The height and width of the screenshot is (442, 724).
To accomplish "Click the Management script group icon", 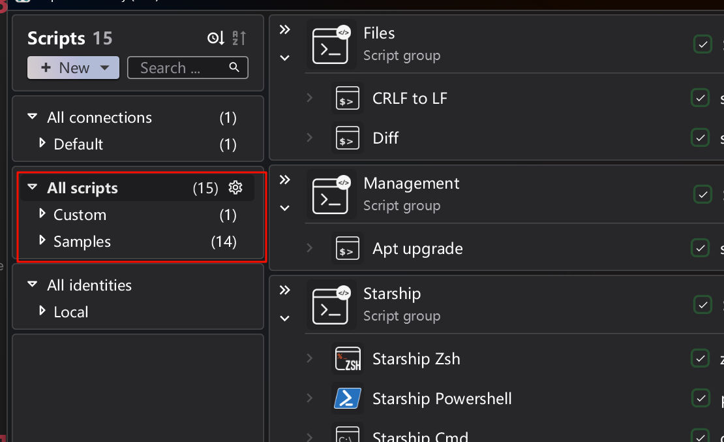I will (331, 195).
